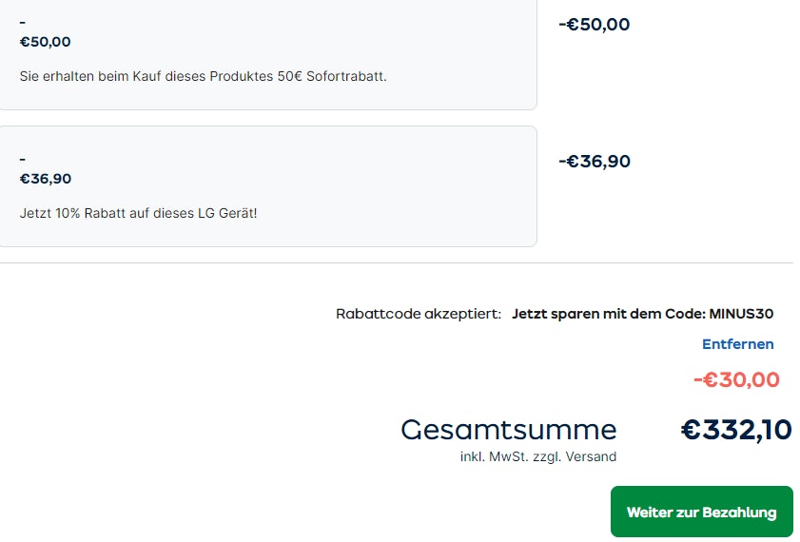Click the Entfernen link to remove code

point(737,344)
